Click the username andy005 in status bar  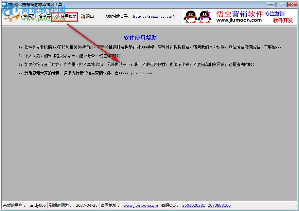click(x=38, y=205)
